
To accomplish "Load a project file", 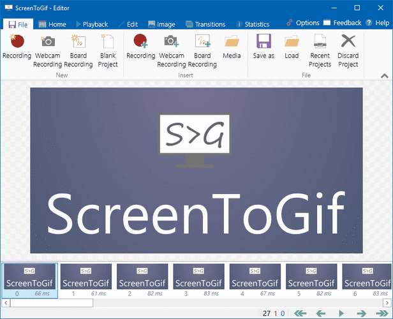I will [292, 48].
